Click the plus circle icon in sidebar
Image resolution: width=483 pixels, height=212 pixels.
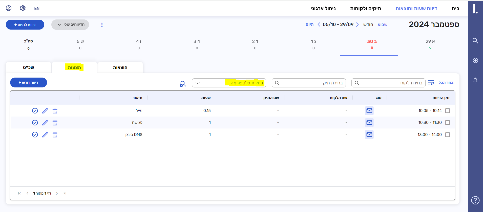point(475,60)
